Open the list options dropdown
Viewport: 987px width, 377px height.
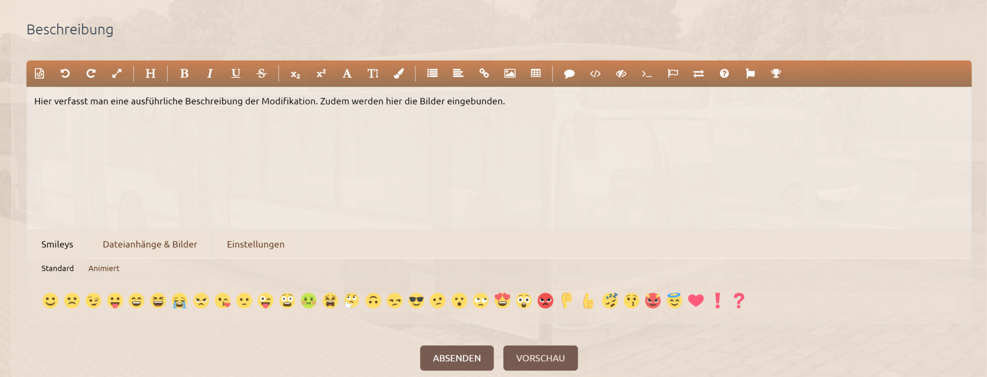pos(432,73)
